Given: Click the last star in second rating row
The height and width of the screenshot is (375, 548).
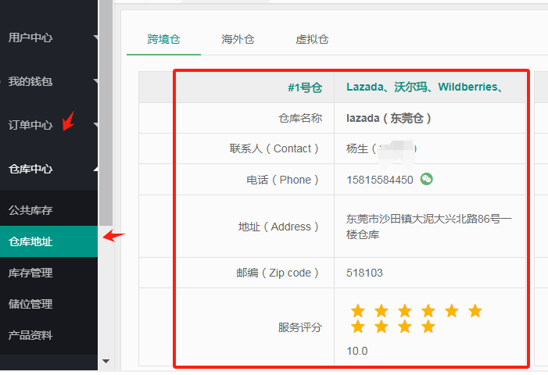Looking at the screenshot, I should [x=428, y=327].
